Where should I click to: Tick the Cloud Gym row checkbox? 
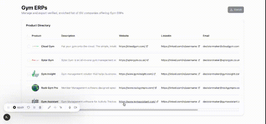pyautogui.click(x=29, y=46)
